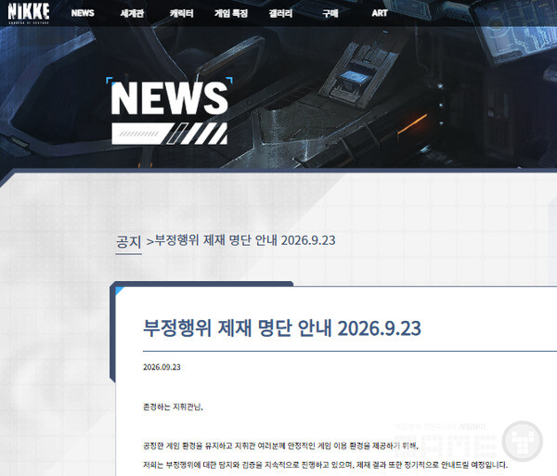557x476 pixels.
Task: Click the large NEWS banner heading
Action: (x=170, y=98)
